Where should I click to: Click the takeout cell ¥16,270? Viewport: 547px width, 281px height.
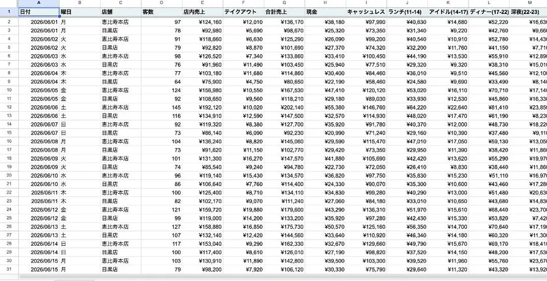tap(244, 158)
